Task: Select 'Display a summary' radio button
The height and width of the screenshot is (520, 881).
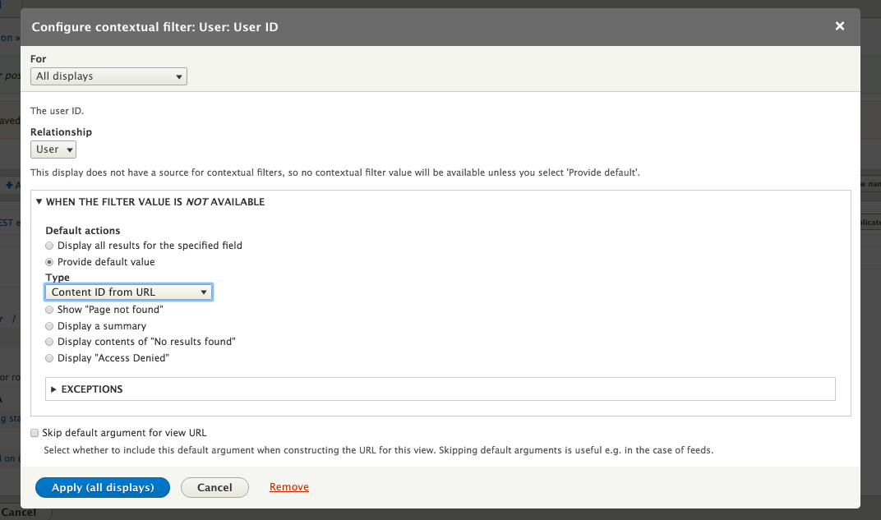Action: [50, 326]
